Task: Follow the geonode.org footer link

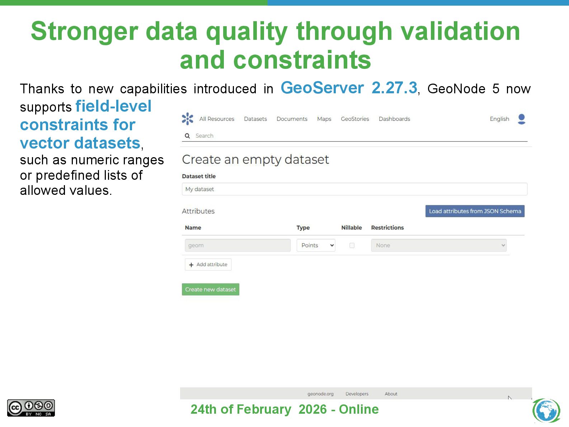Action: pyautogui.click(x=320, y=394)
